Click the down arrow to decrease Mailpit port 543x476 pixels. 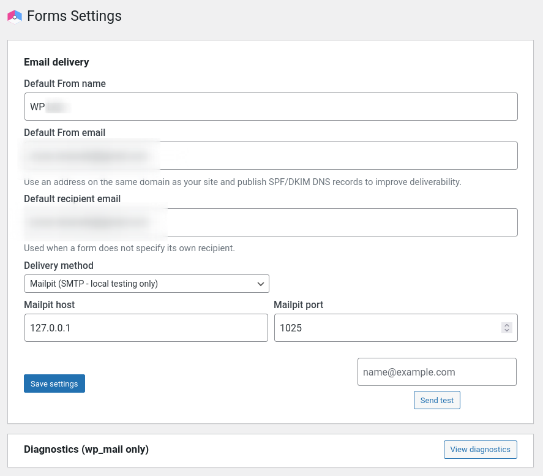(507, 331)
